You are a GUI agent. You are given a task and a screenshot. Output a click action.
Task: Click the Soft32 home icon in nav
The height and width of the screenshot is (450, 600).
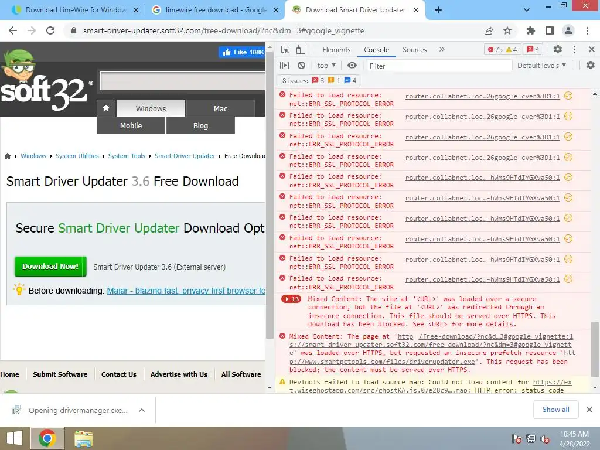[x=106, y=108]
